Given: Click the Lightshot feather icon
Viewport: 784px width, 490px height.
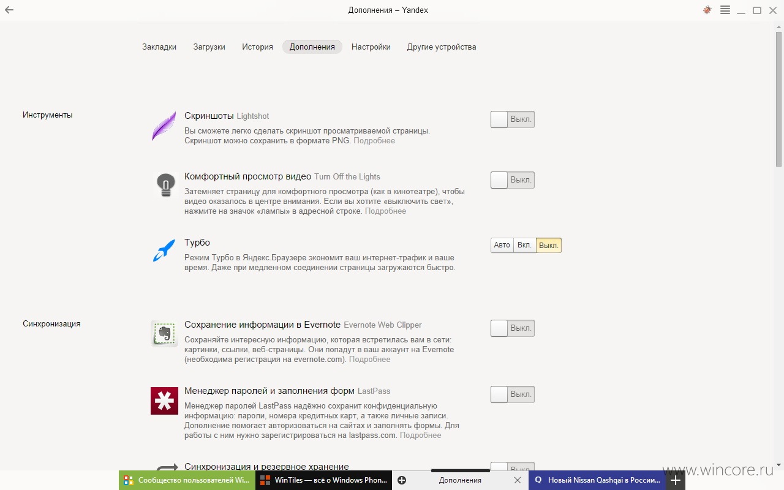Looking at the screenshot, I should [164, 126].
